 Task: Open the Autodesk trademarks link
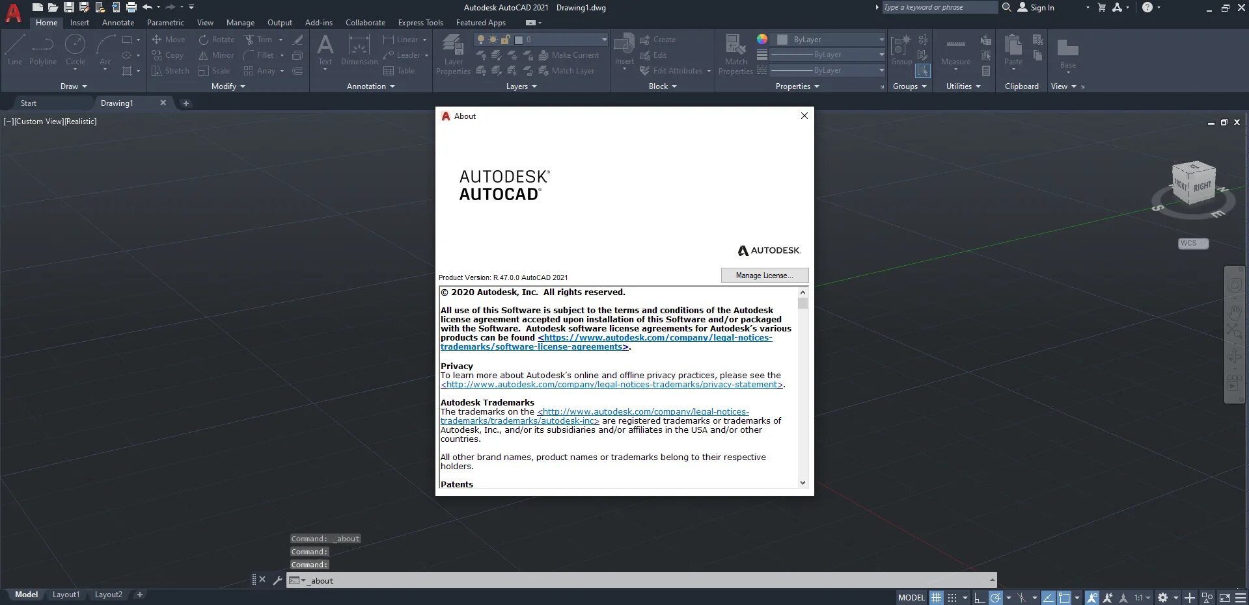coord(595,416)
